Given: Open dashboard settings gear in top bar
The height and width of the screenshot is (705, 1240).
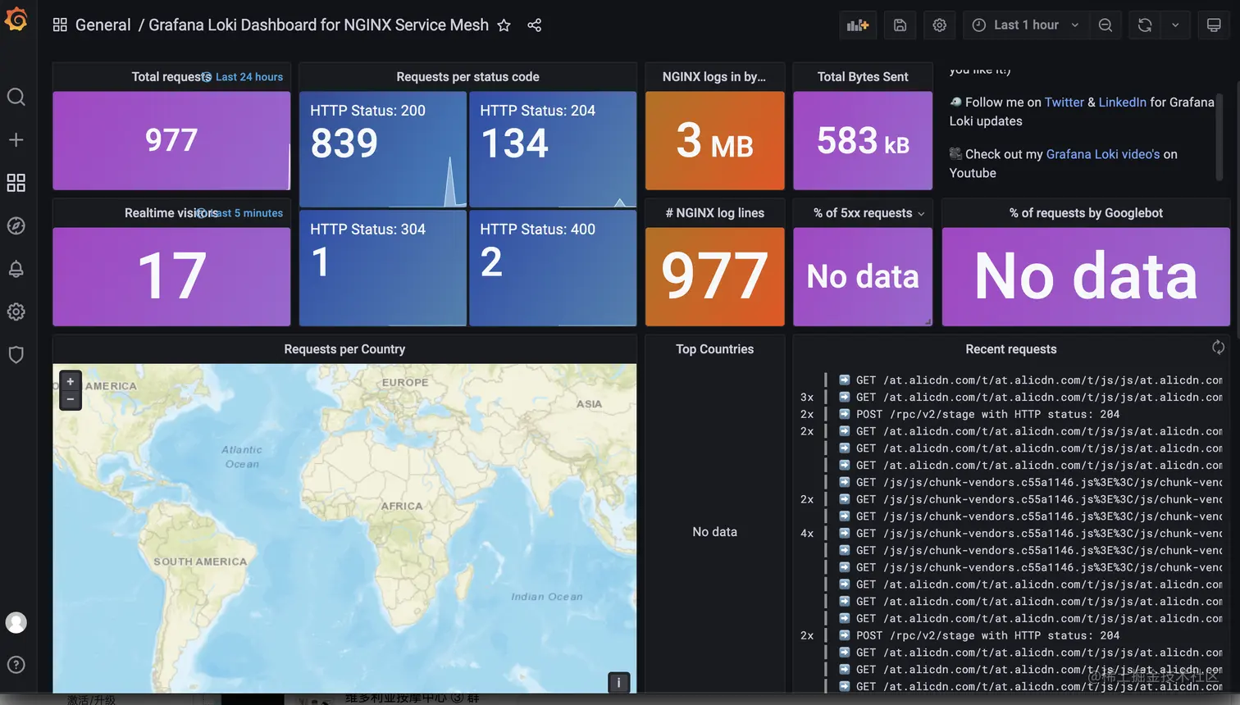Looking at the screenshot, I should (x=940, y=25).
